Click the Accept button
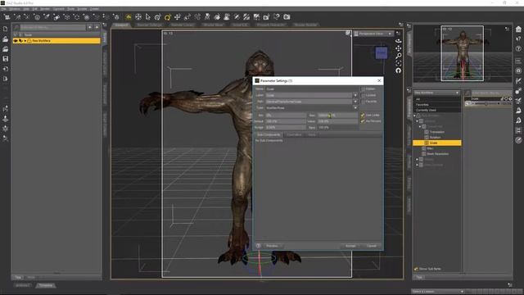The height and width of the screenshot is (295, 524). click(350, 246)
